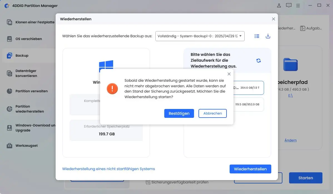Click the 199.7 GB required space value

click(x=107, y=134)
